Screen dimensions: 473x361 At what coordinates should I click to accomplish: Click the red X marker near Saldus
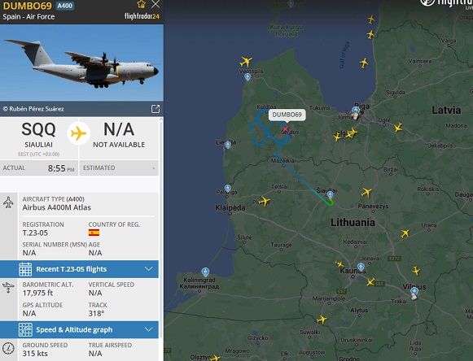pos(285,129)
